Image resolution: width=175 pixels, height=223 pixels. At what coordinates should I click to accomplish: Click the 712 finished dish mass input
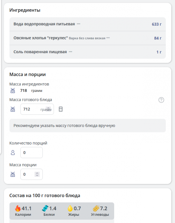click(x=37, y=109)
